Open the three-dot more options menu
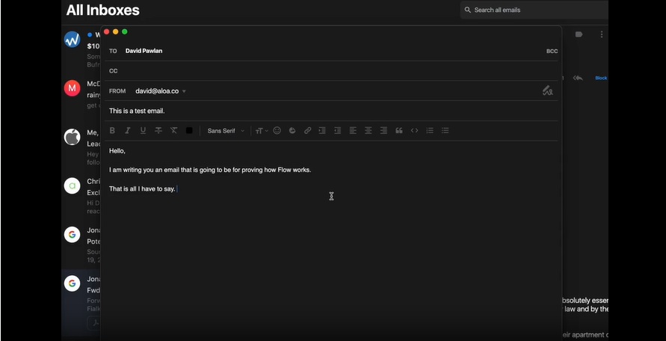 click(602, 34)
